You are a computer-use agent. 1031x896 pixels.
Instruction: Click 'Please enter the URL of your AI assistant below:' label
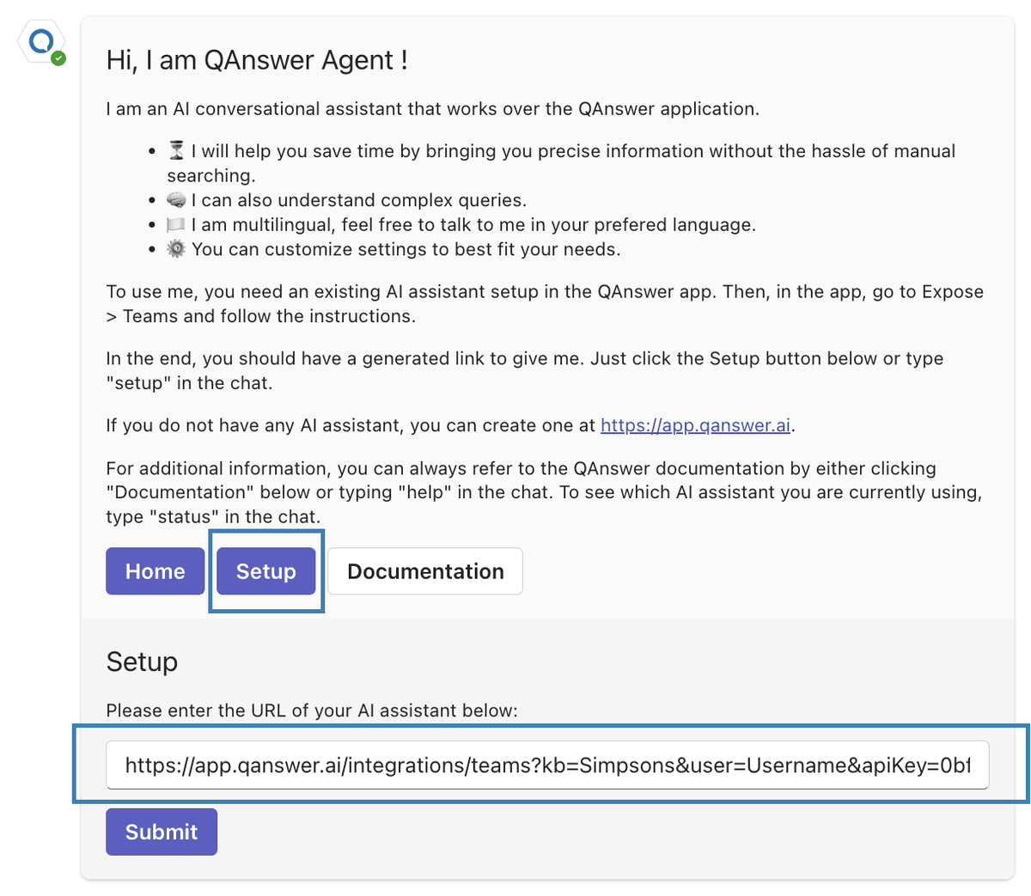point(312,710)
